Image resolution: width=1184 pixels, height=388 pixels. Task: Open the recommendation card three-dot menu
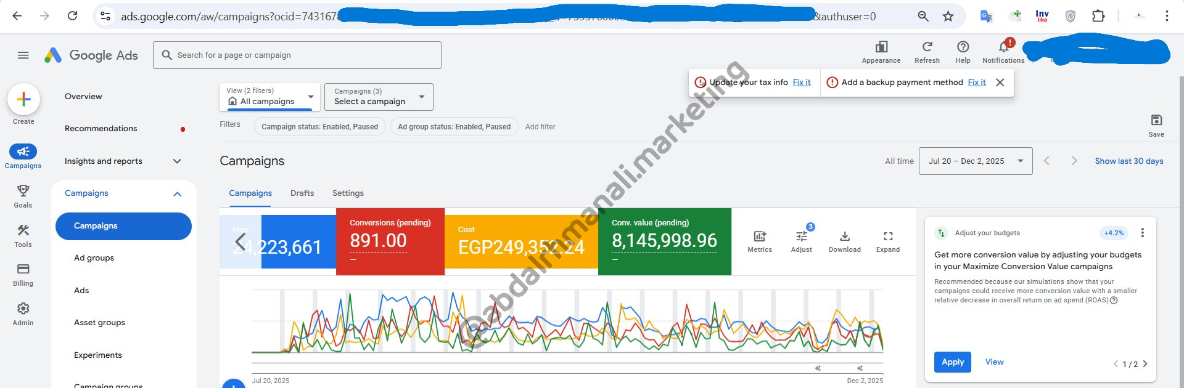coord(1143,233)
